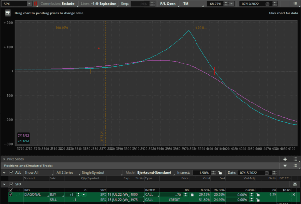
Task: Open the Price Slices list menu icon
Action: coord(295,159)
